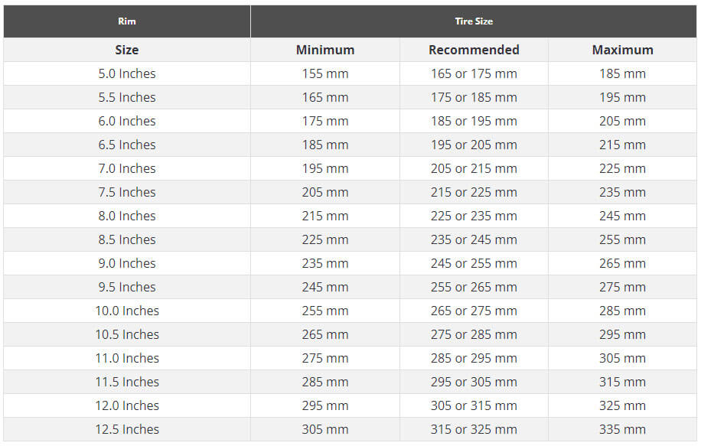Select the Minimum column heading
This screenshot has width=701, height=446.
coord(325,50)
